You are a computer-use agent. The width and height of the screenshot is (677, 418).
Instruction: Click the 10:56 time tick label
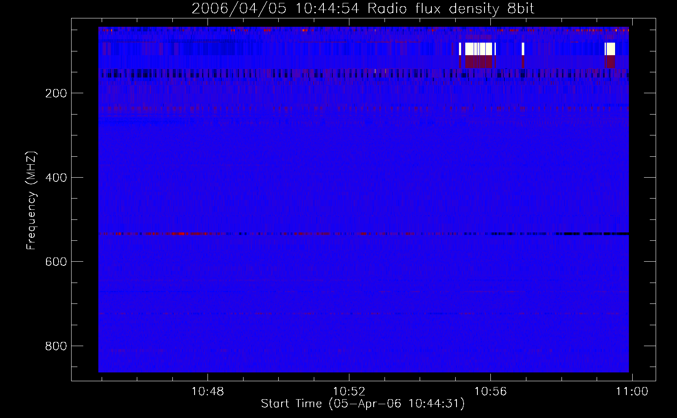(x=490, y=392)
